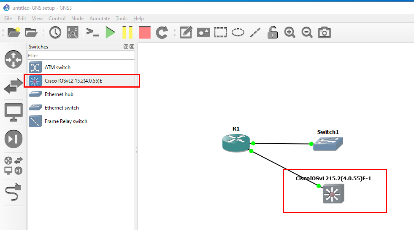The width and height of the screenshot is (414, 230).
Task: Click the Insert a picture icon
Action: pyautogui.click(x=203, y=32)
